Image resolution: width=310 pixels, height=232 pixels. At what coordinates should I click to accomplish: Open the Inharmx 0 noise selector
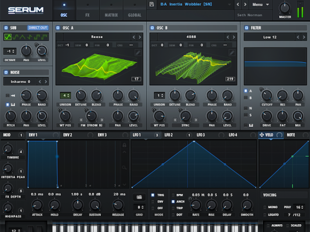tap(20, 82)
